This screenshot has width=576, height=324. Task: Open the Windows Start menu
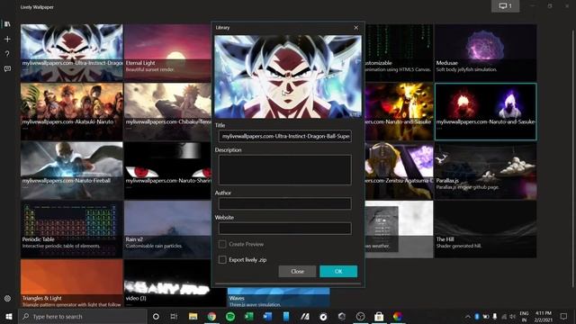(9, 316)
